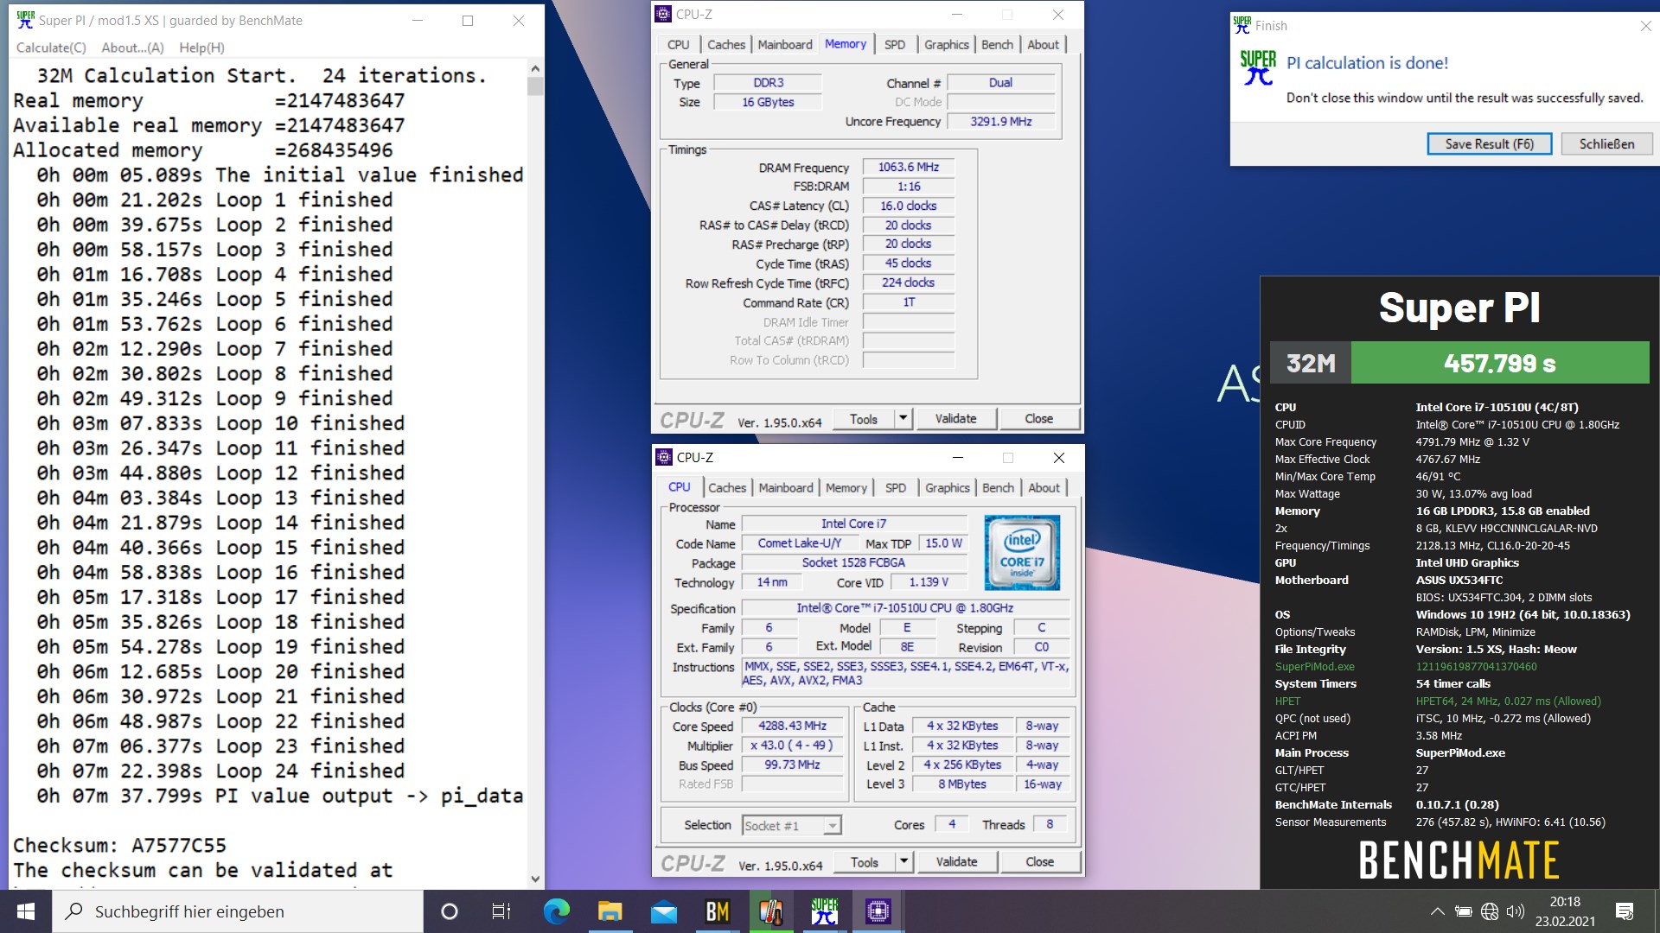Click HPET timer row in BenchMate panel
The image size is (1660, 933).
coord(1438,701)
